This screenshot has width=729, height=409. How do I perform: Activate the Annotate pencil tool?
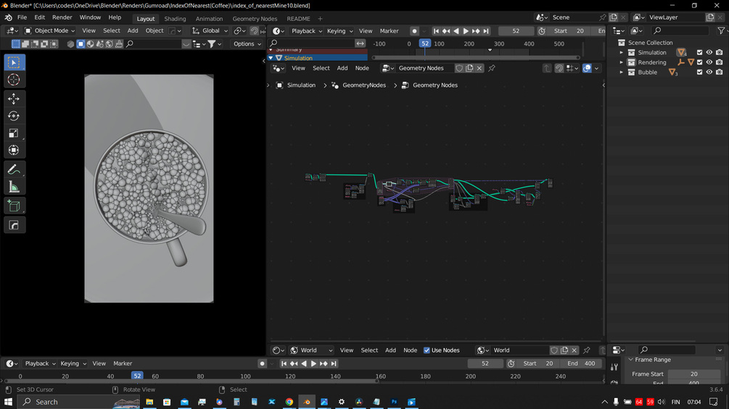pos(14,169)
